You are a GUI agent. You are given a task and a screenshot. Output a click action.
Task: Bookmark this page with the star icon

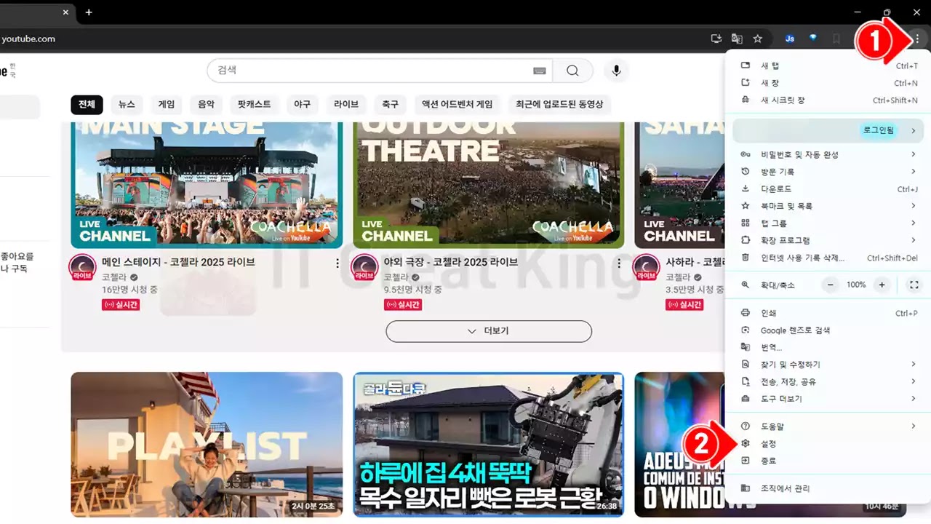757,39
